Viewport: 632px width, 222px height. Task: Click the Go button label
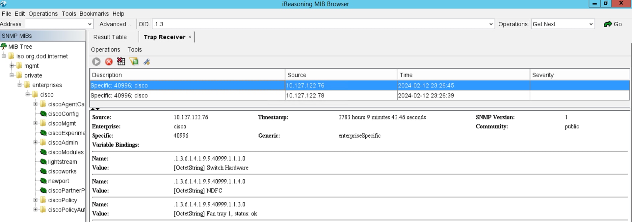click(x=618, y=24)
